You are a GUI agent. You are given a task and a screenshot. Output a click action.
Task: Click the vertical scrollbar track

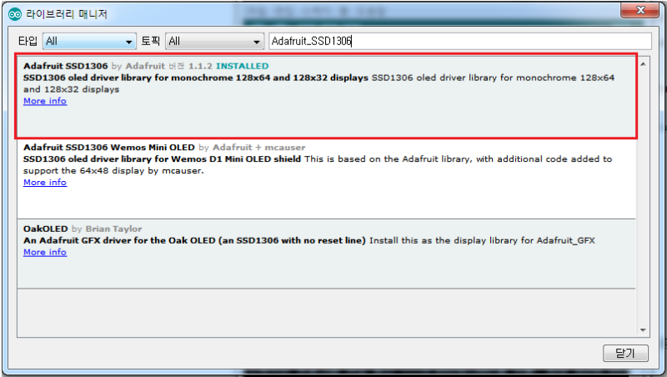pos(643,197)
